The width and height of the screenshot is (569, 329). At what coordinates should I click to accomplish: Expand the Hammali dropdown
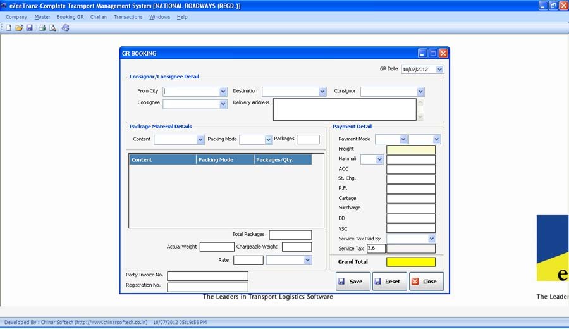pyautogui.click(x=379, y=159)
